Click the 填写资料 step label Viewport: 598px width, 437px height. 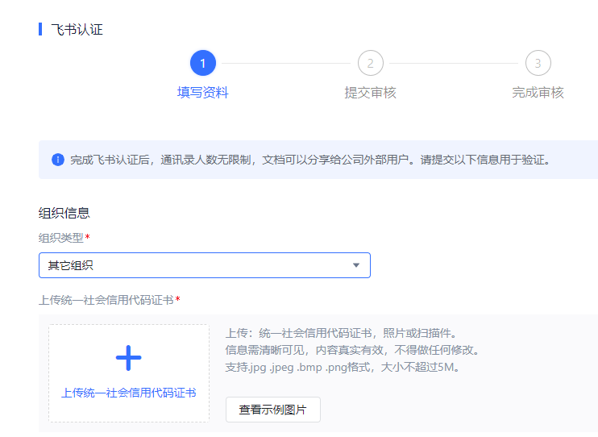pyautogui.click(x=203, y=93)
